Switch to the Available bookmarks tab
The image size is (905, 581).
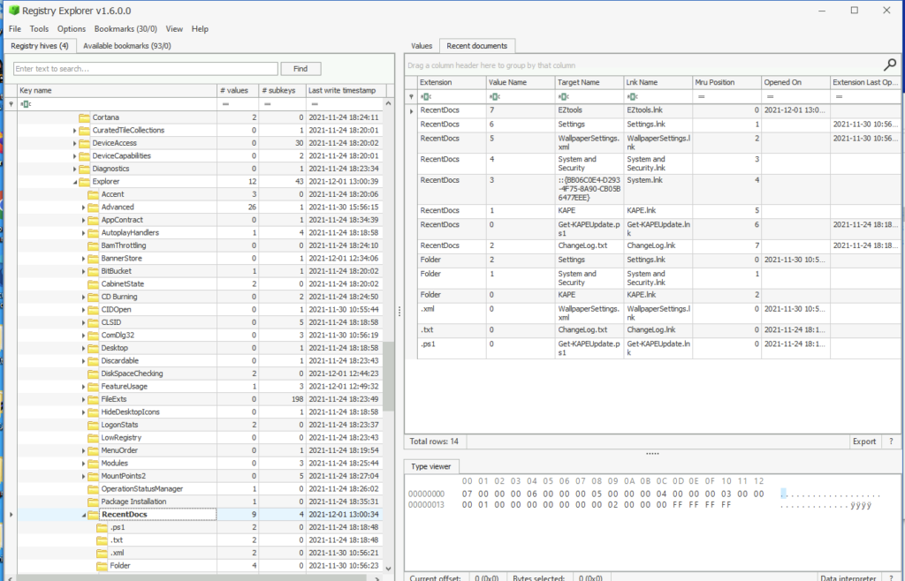click(127, 46)
